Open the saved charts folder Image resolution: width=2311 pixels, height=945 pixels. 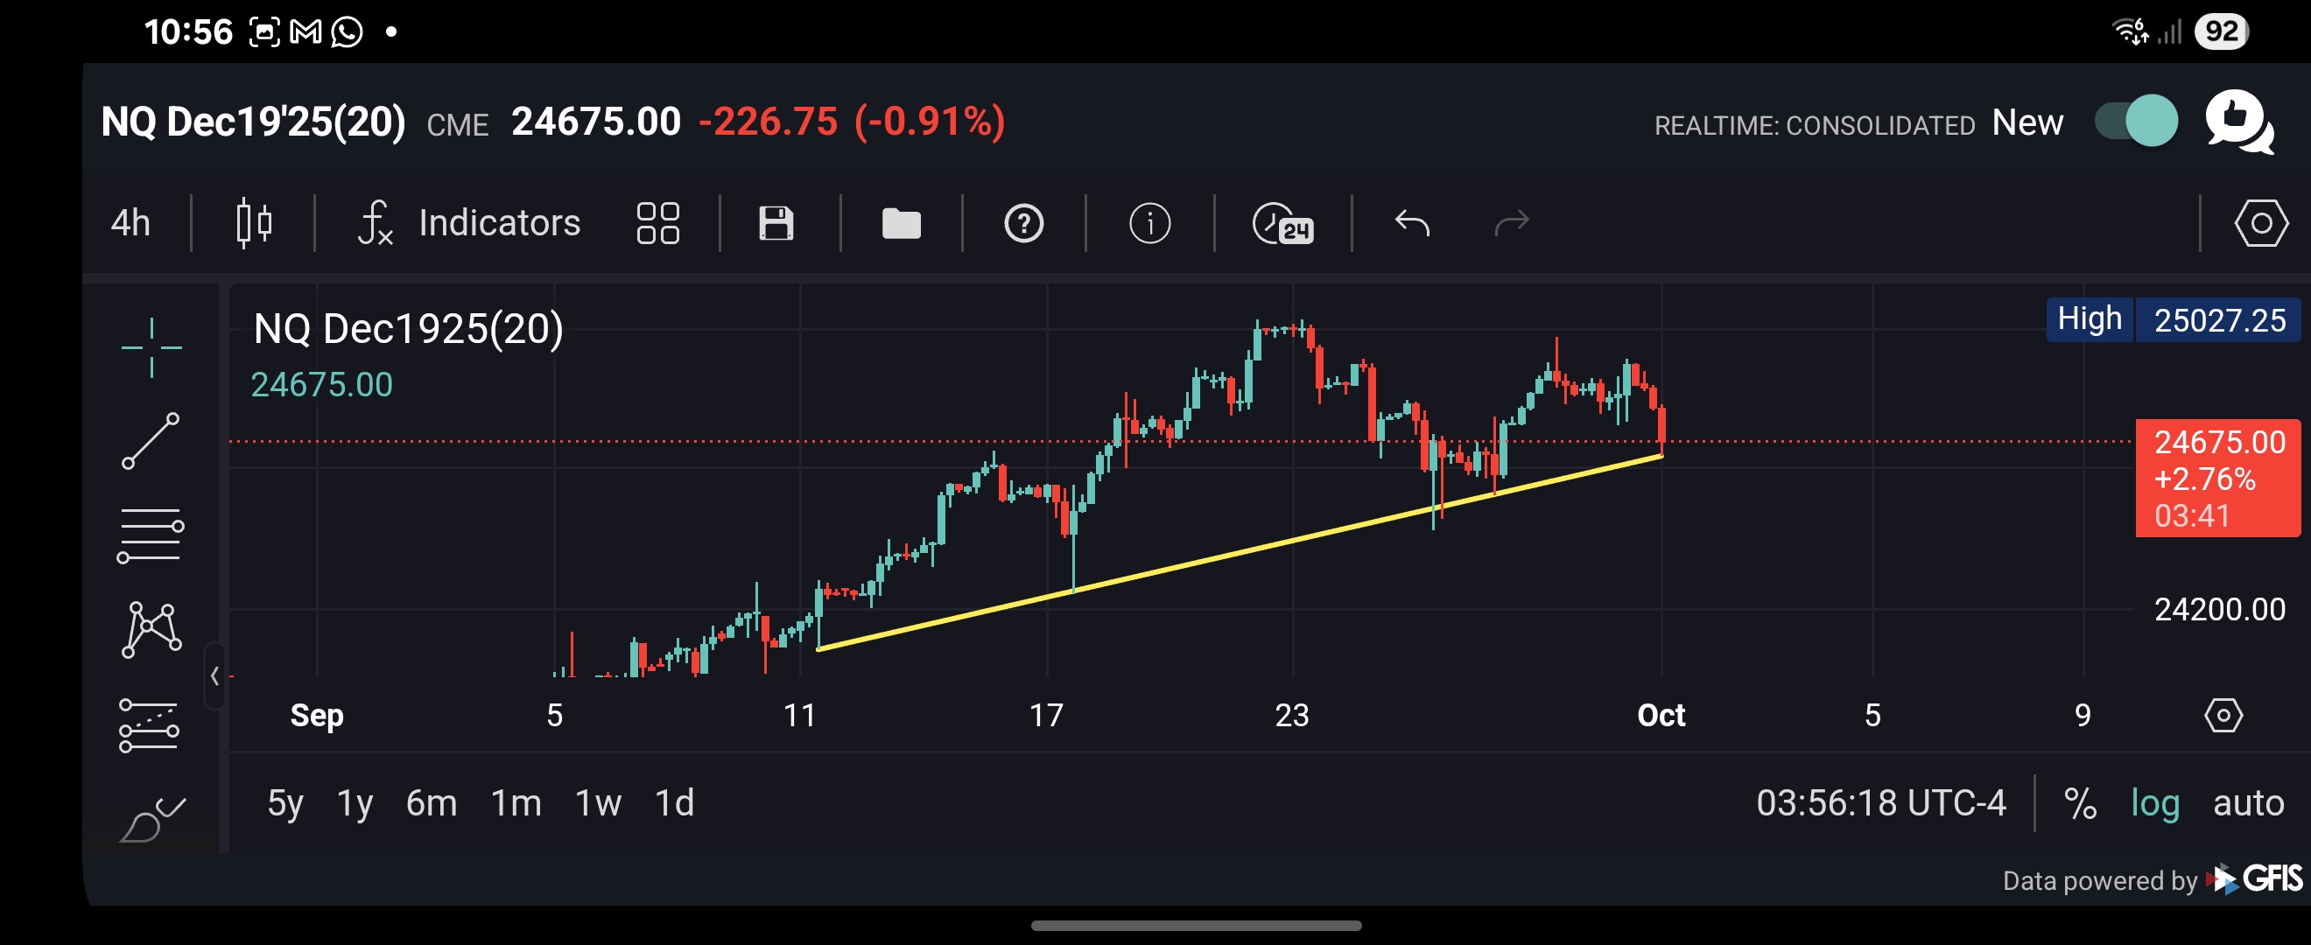(x=901, y=222)
